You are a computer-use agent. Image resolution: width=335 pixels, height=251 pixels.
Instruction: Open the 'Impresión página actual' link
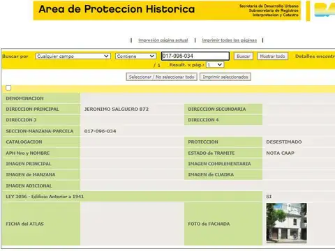[163, 40]
